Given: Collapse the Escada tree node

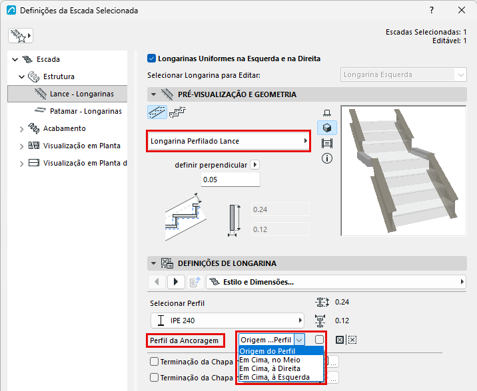Looking at the screenshot, I should click(15, 59).
